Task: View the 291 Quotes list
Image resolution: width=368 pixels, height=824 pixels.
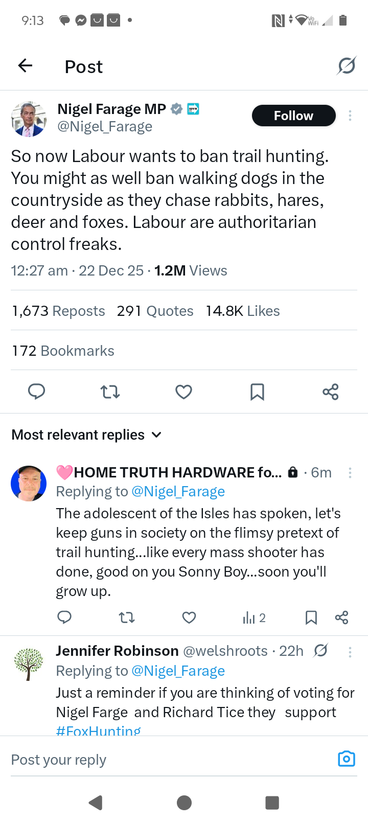Action: click(155, 311)
